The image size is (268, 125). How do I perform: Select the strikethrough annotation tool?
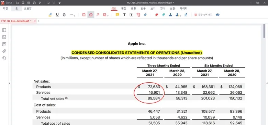(x=64, y=15)
